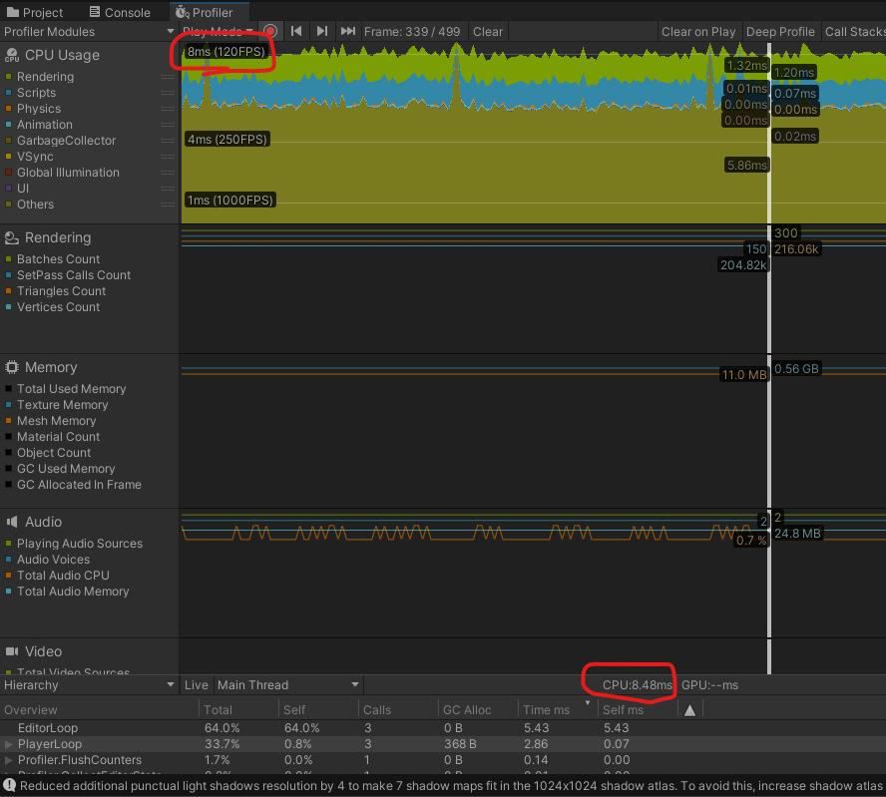
Task: Toggle Batches Count stat
Action: coord(8,258)
